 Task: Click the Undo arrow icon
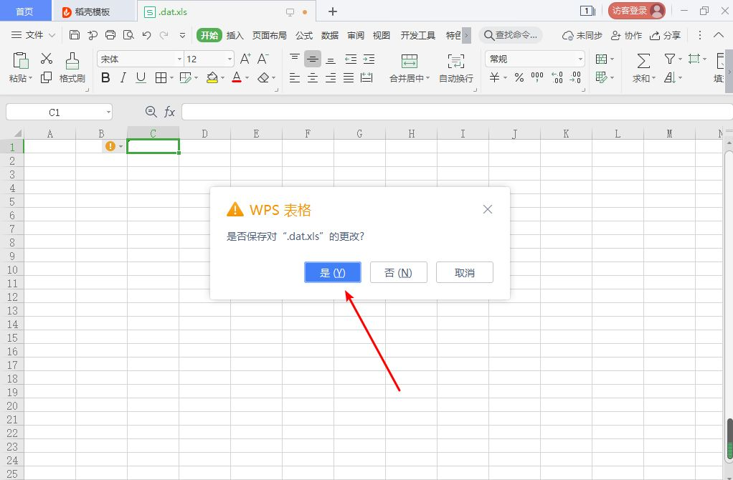pyautogui.click(x=146, y=34)
